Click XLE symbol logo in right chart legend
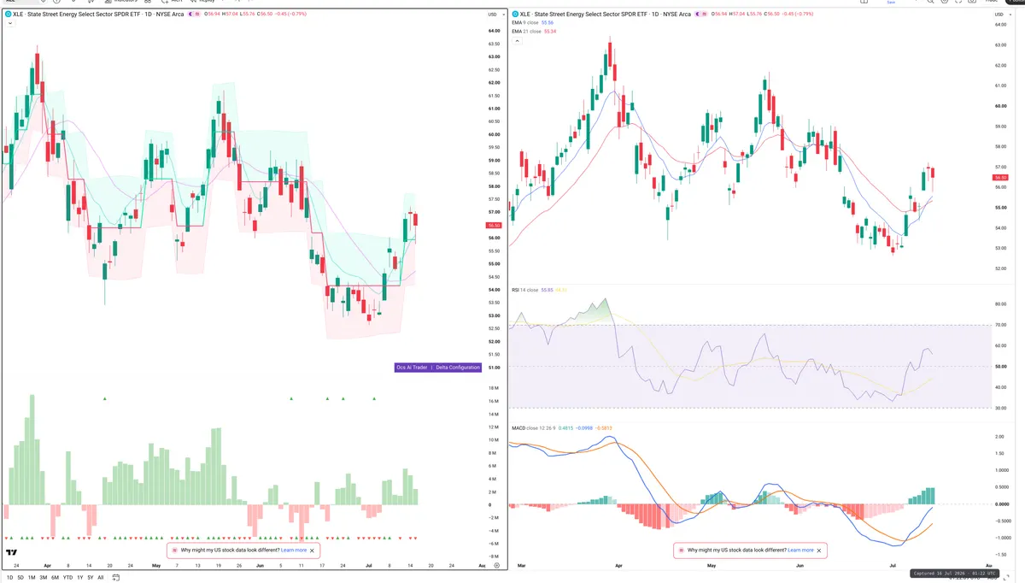 coord(515,15)
